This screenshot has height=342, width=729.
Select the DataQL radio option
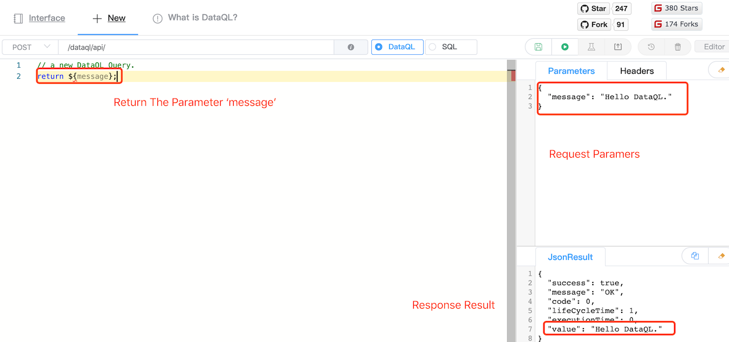pos(398,47)
